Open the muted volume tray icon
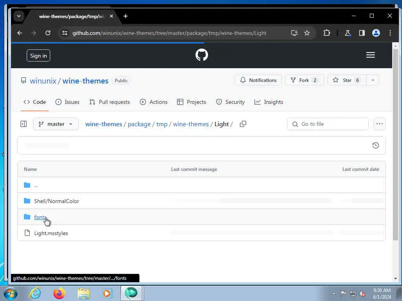 (362, 294)
